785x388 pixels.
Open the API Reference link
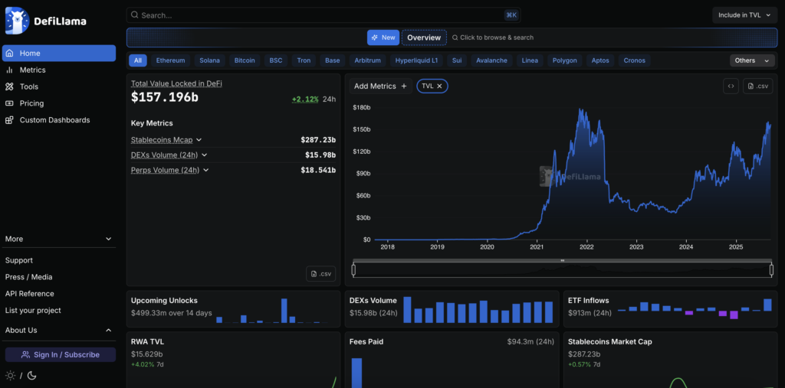[x=30, y=294]
